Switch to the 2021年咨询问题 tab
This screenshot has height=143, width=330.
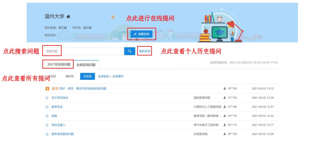59,64
